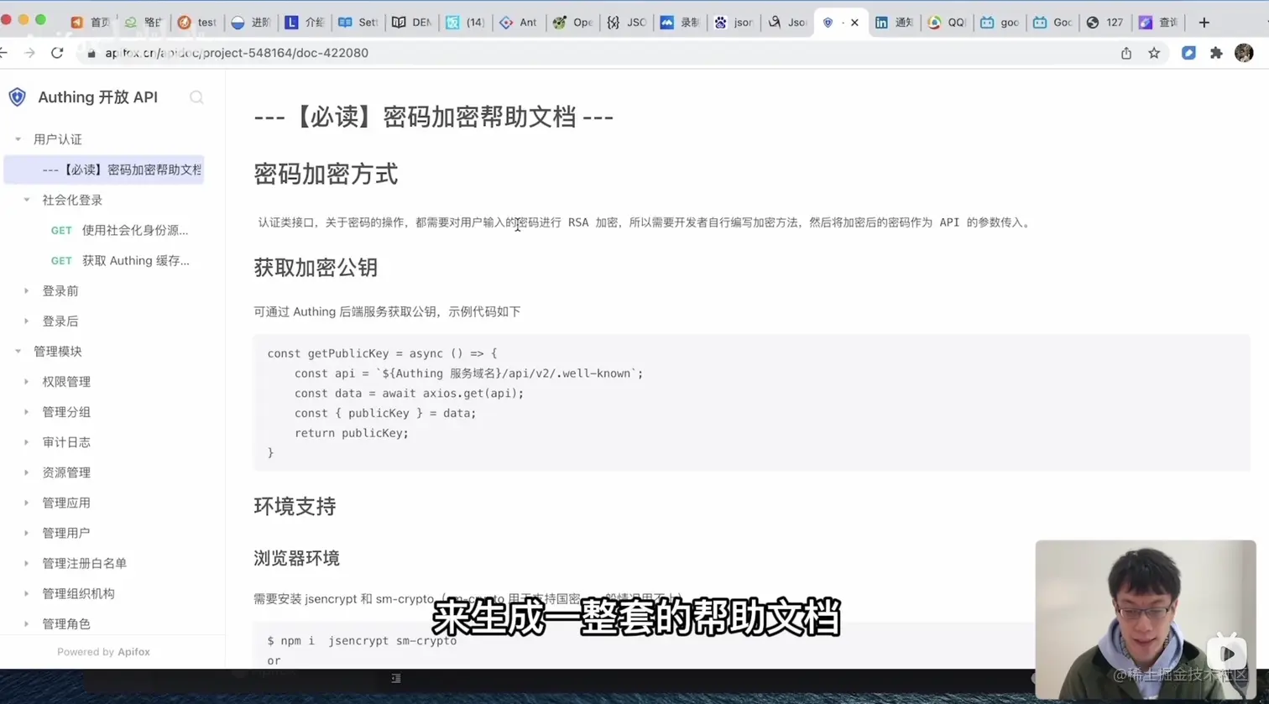
Task: Click the 浏览器环境 subheading
Action: pos(296,558)
